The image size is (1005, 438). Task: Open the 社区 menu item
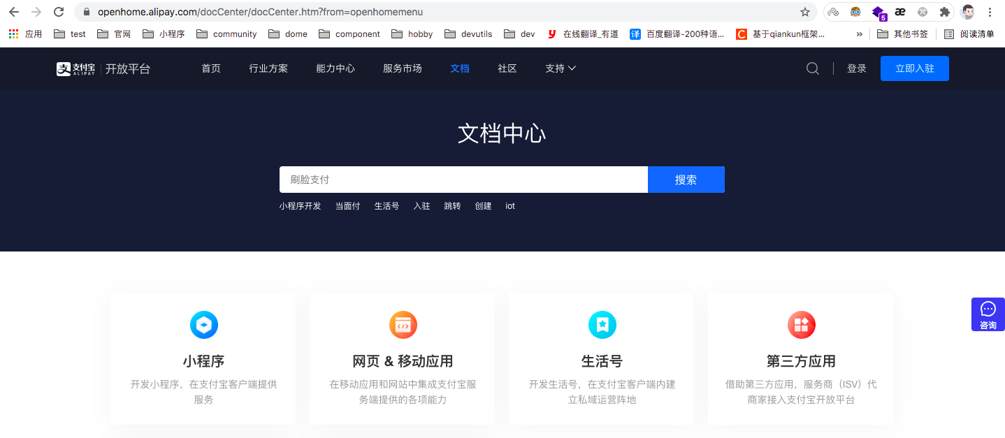pyautogui.click(x=507, y=68)
